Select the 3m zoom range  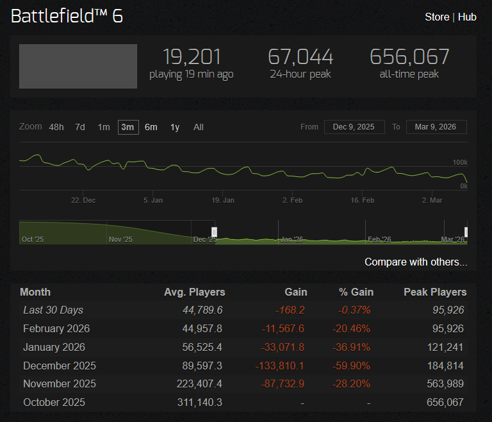(x=128, y=127)
